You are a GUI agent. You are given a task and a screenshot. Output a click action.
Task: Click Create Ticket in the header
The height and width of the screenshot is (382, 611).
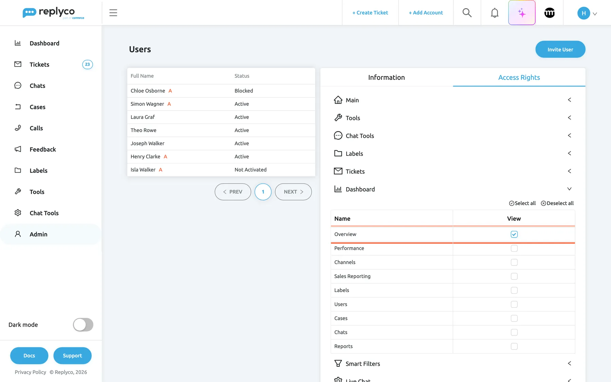[370, 13]
